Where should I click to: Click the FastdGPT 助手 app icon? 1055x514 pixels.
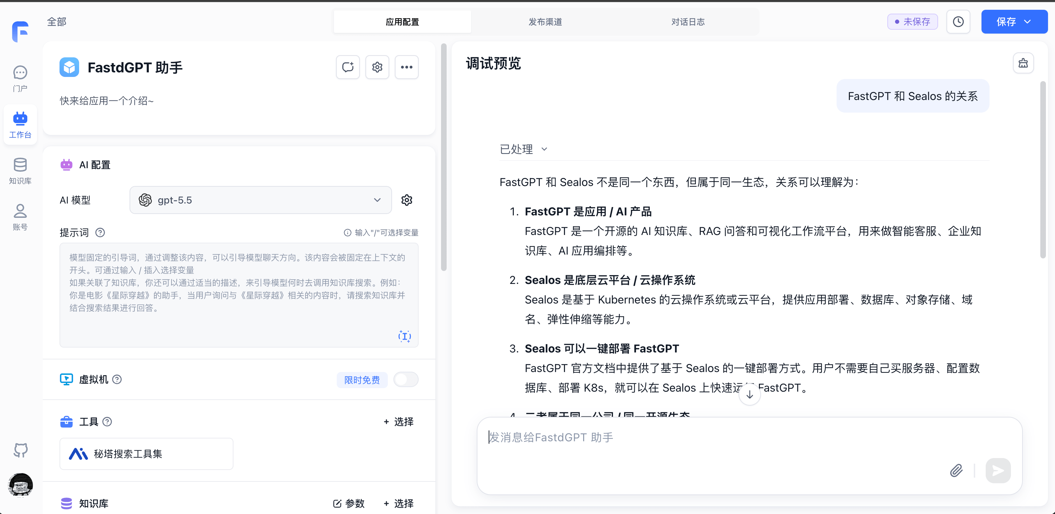[69, 67]
